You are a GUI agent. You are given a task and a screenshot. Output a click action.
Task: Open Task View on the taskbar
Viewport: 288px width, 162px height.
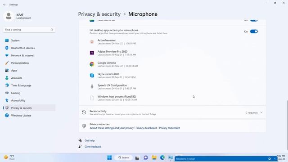pyautogui.click(x=137, y=157)
